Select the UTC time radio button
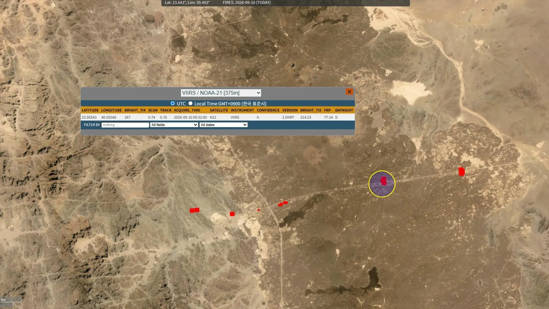This screenshot has width=549, height=309. pyautogui.click(x=173, y=103)
